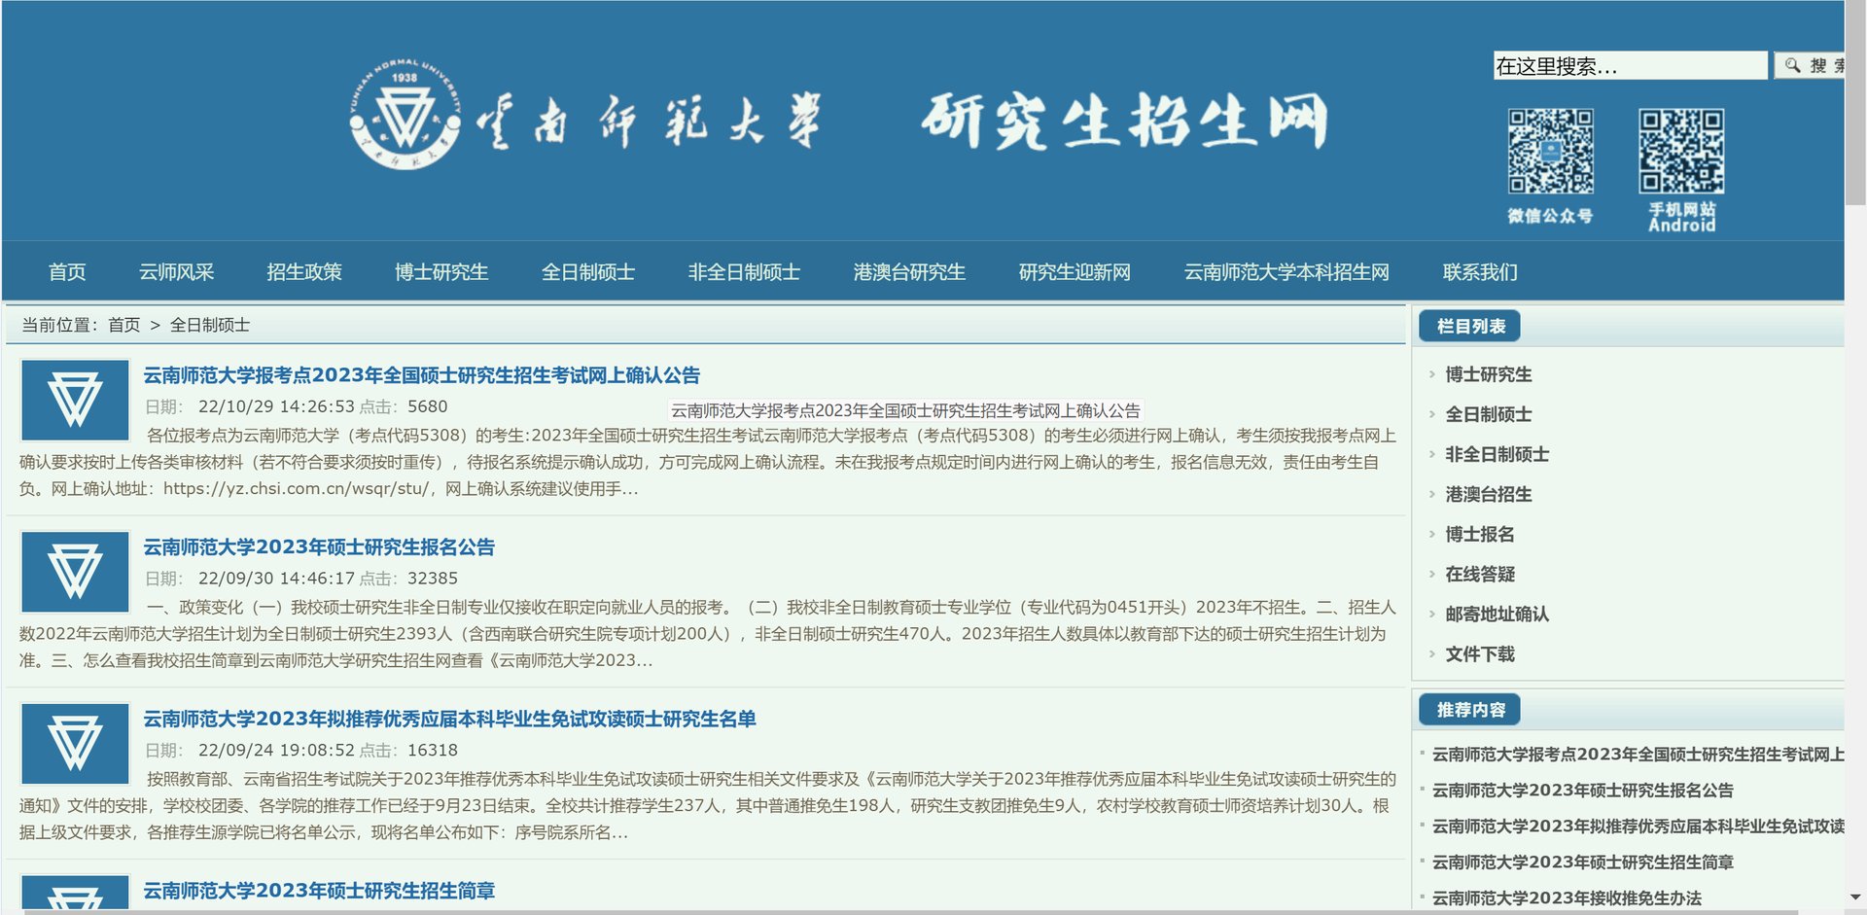Click 在线答疑 in the sidebar list
Image resolution: width=1867 pixels, height=915 pixels.
[1478, 575]
